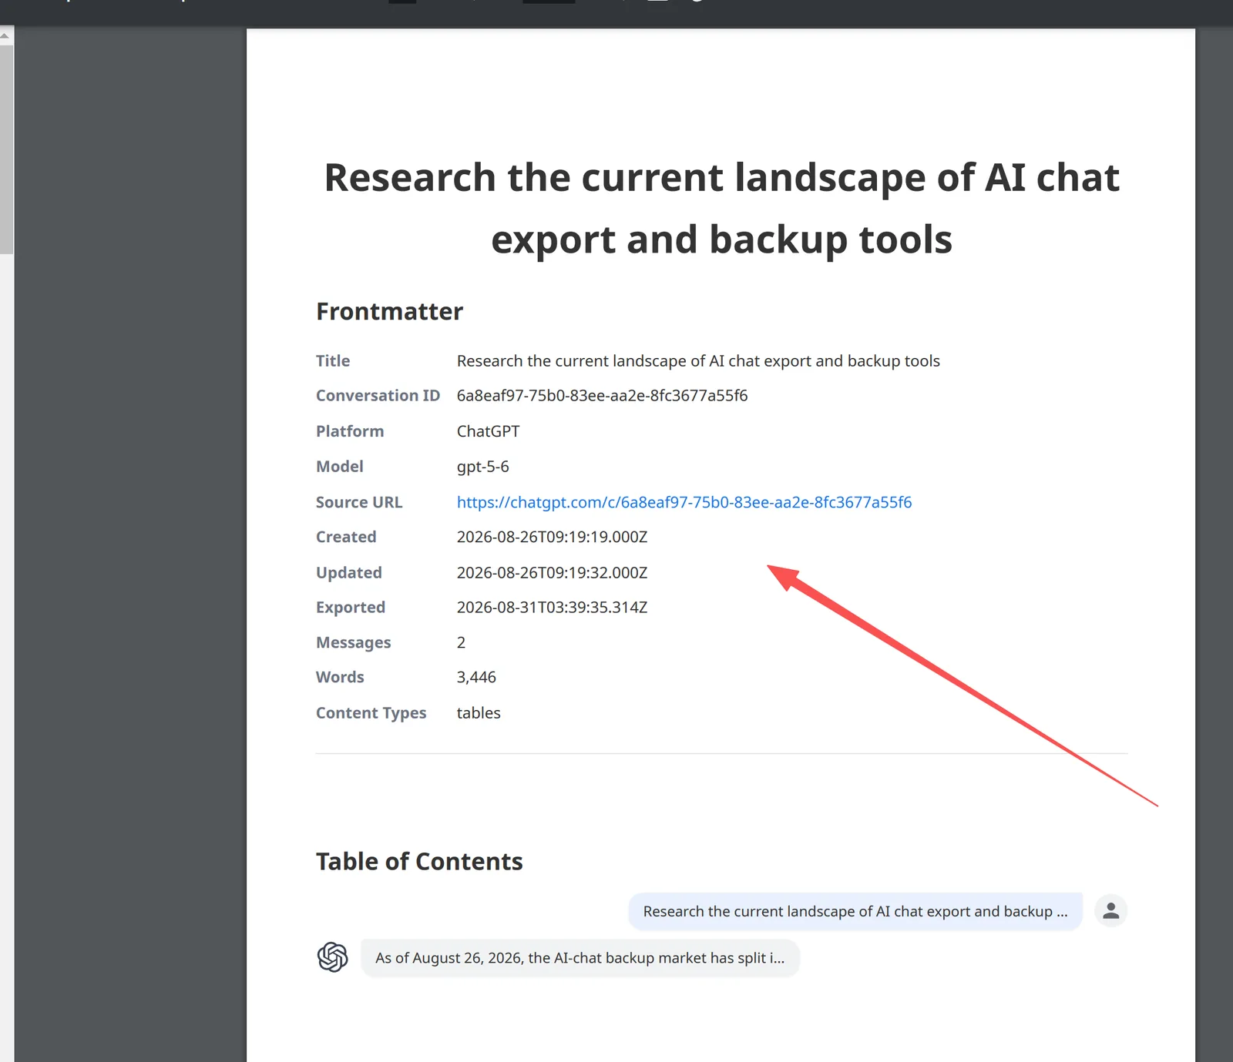Screen dimensions: 1233x1062
Task: Open the chatgpt.com Source URL link
Action: 684,502
